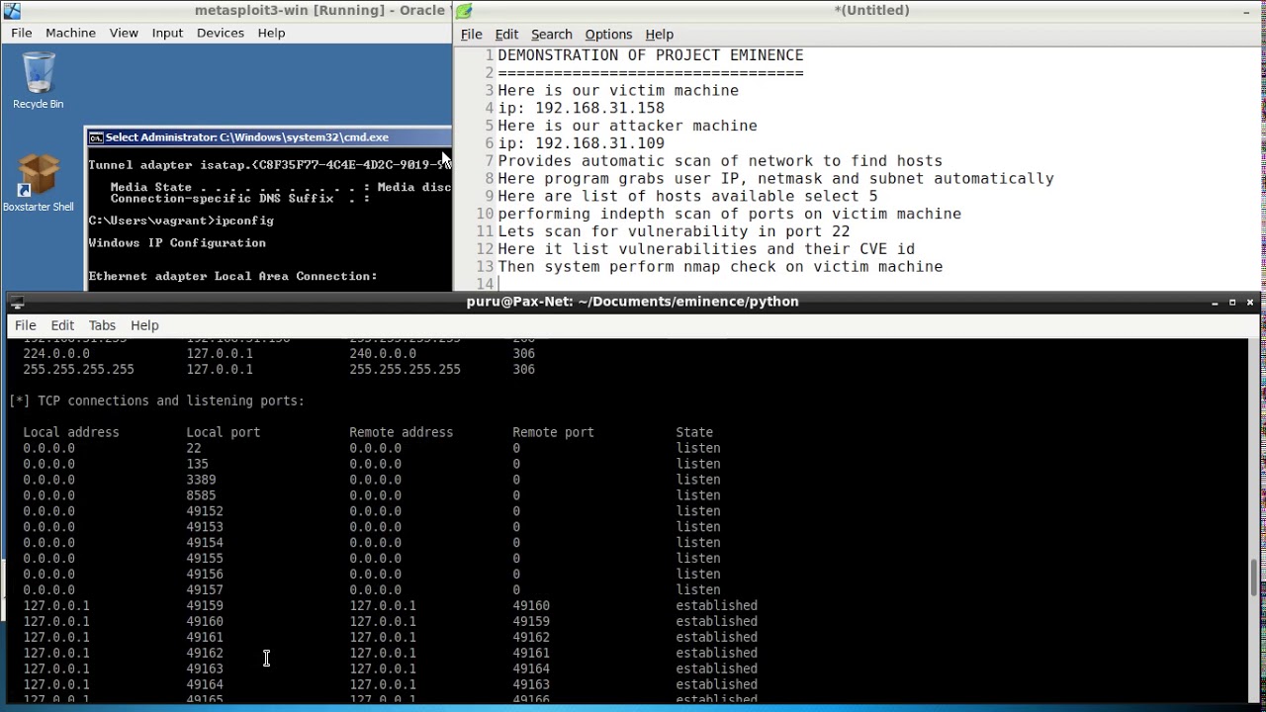The width and height of the screenshot is (1266, 712).
Task: Open VirtualBox Devices menu
Action: (x=220, y=33)
